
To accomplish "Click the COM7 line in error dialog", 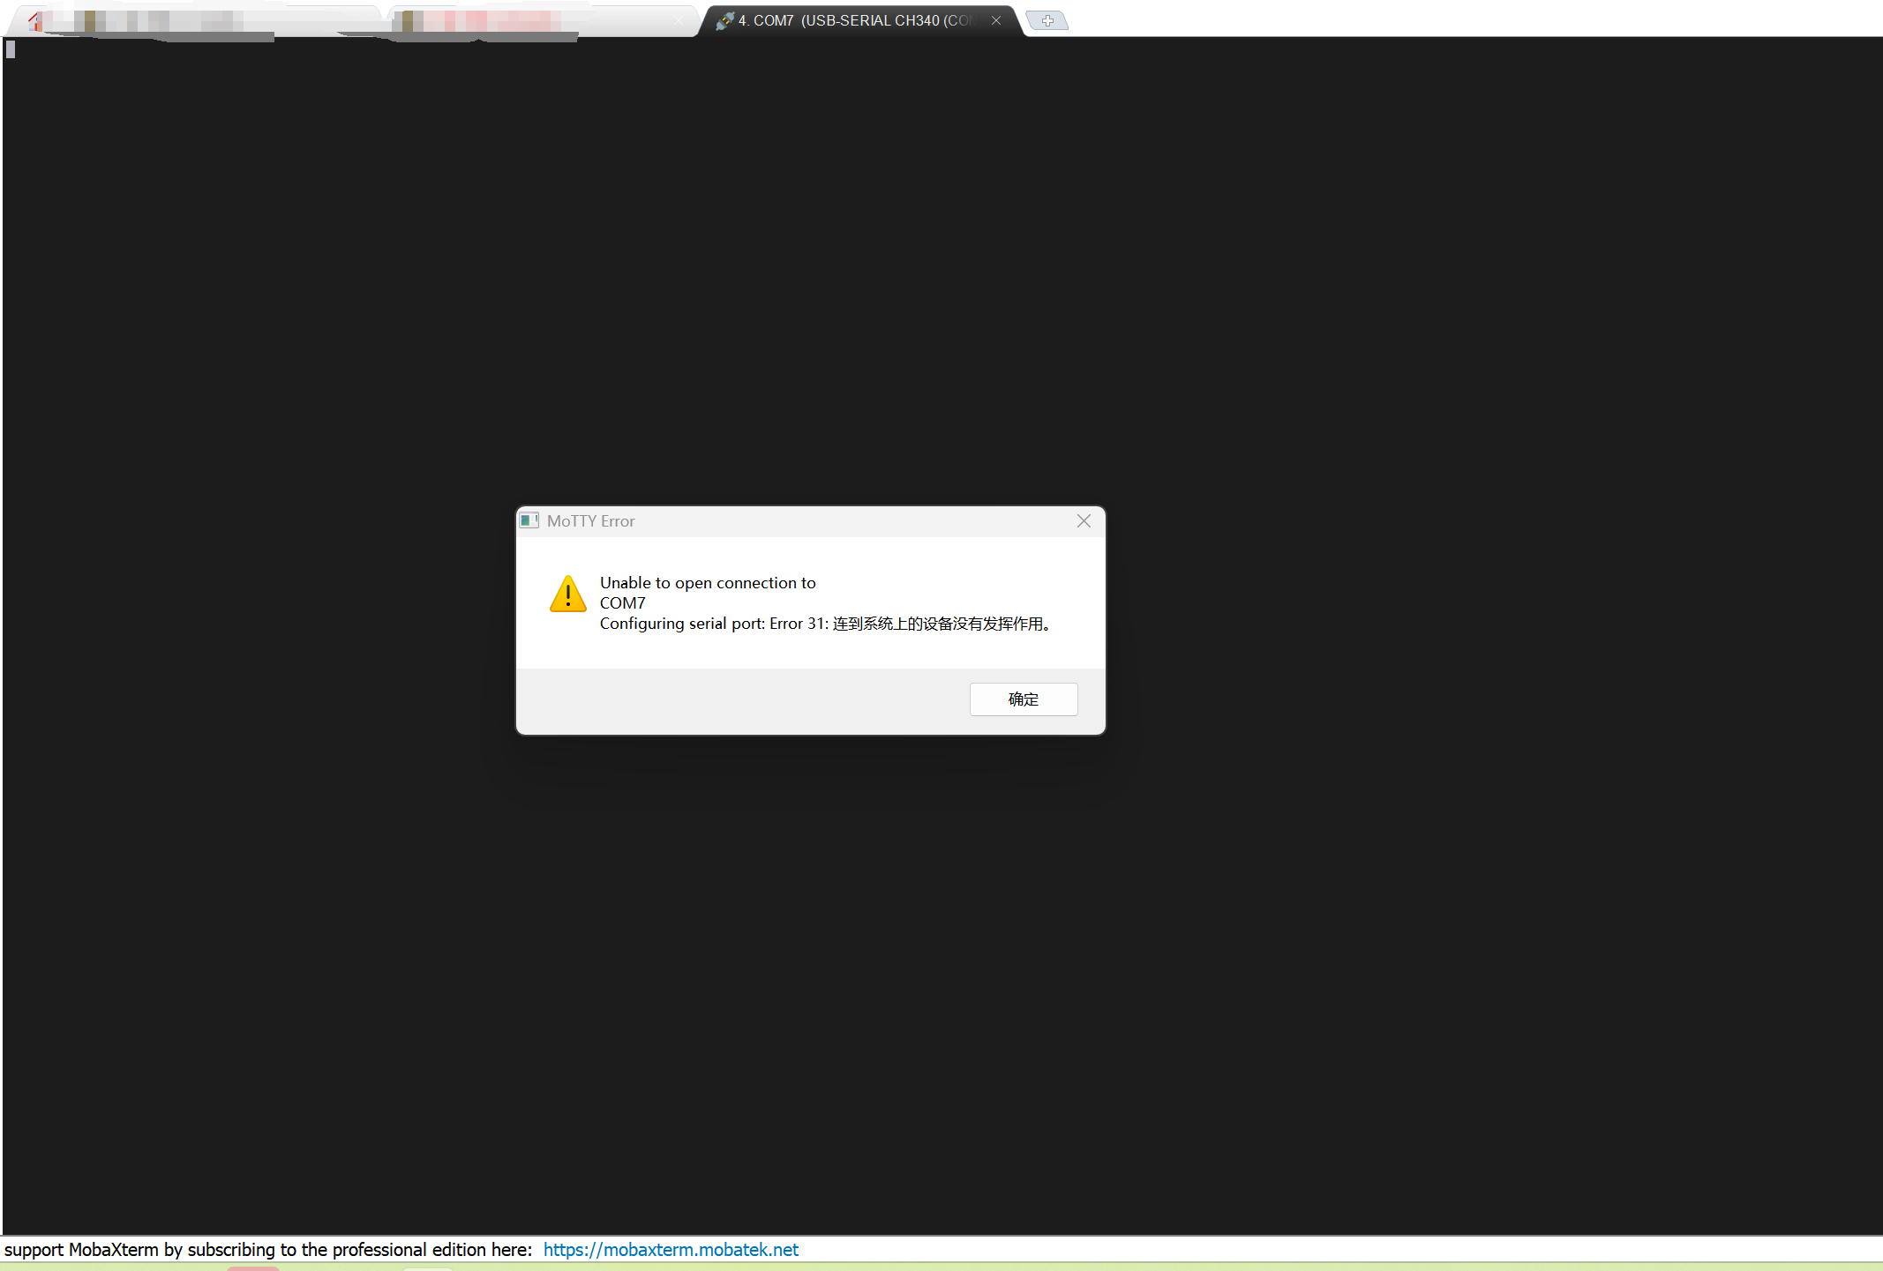I will [x=622, y=603].
